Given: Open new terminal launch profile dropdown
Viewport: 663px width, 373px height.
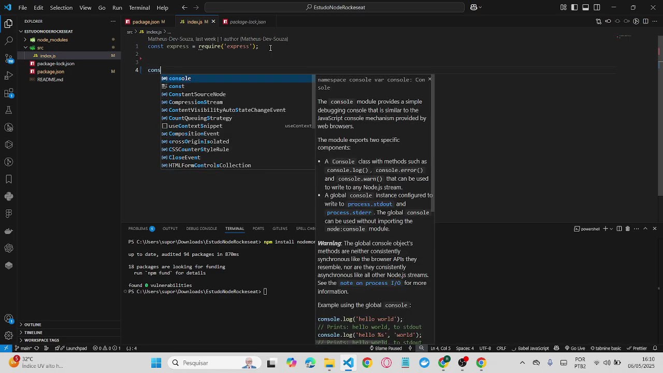Looking at the screenshot, I should click(x=611, y=228).
